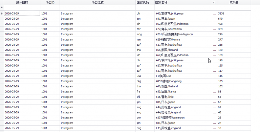Viewport: 260px width, 132px height.
Task: Sort by the 统计日期 column header
Action: pyautogui.click(x=22, y=2)
